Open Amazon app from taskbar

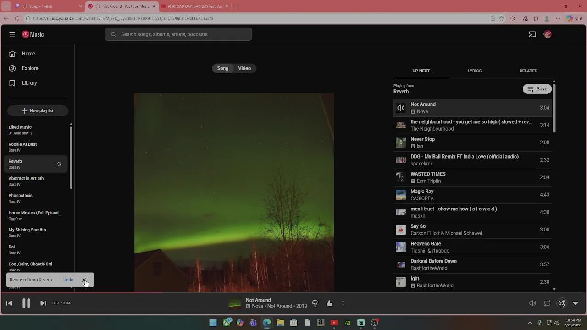point(321,323)
